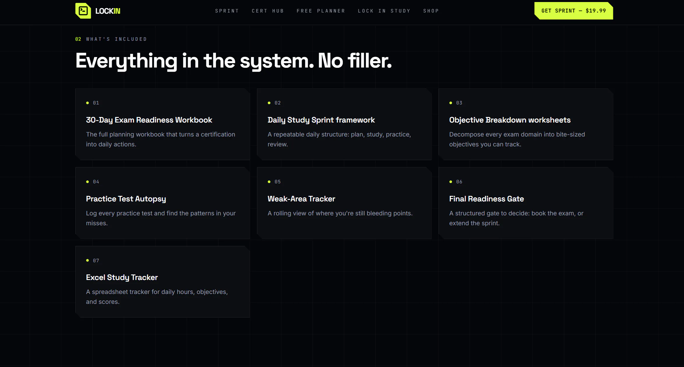Select the Daily Study Sprint framework title
This screenshot has width=684, height=367.
click(321, 120)
